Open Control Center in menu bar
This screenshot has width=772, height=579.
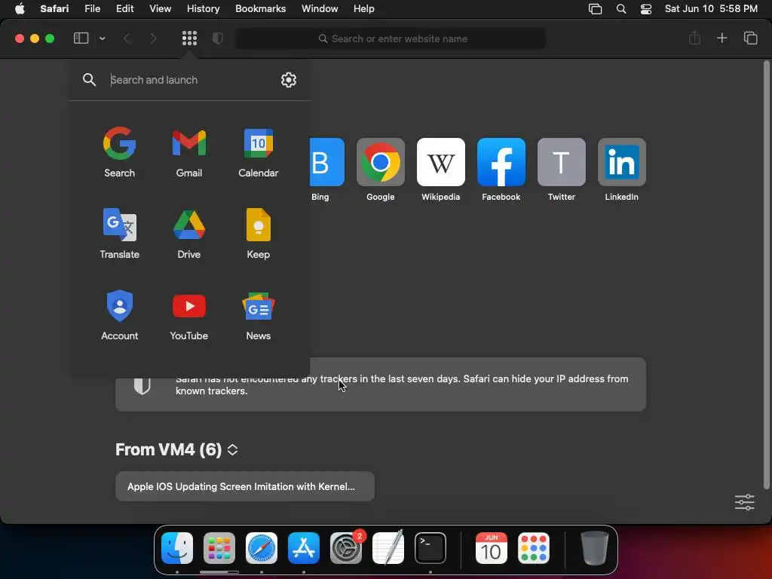click(646, 9)
